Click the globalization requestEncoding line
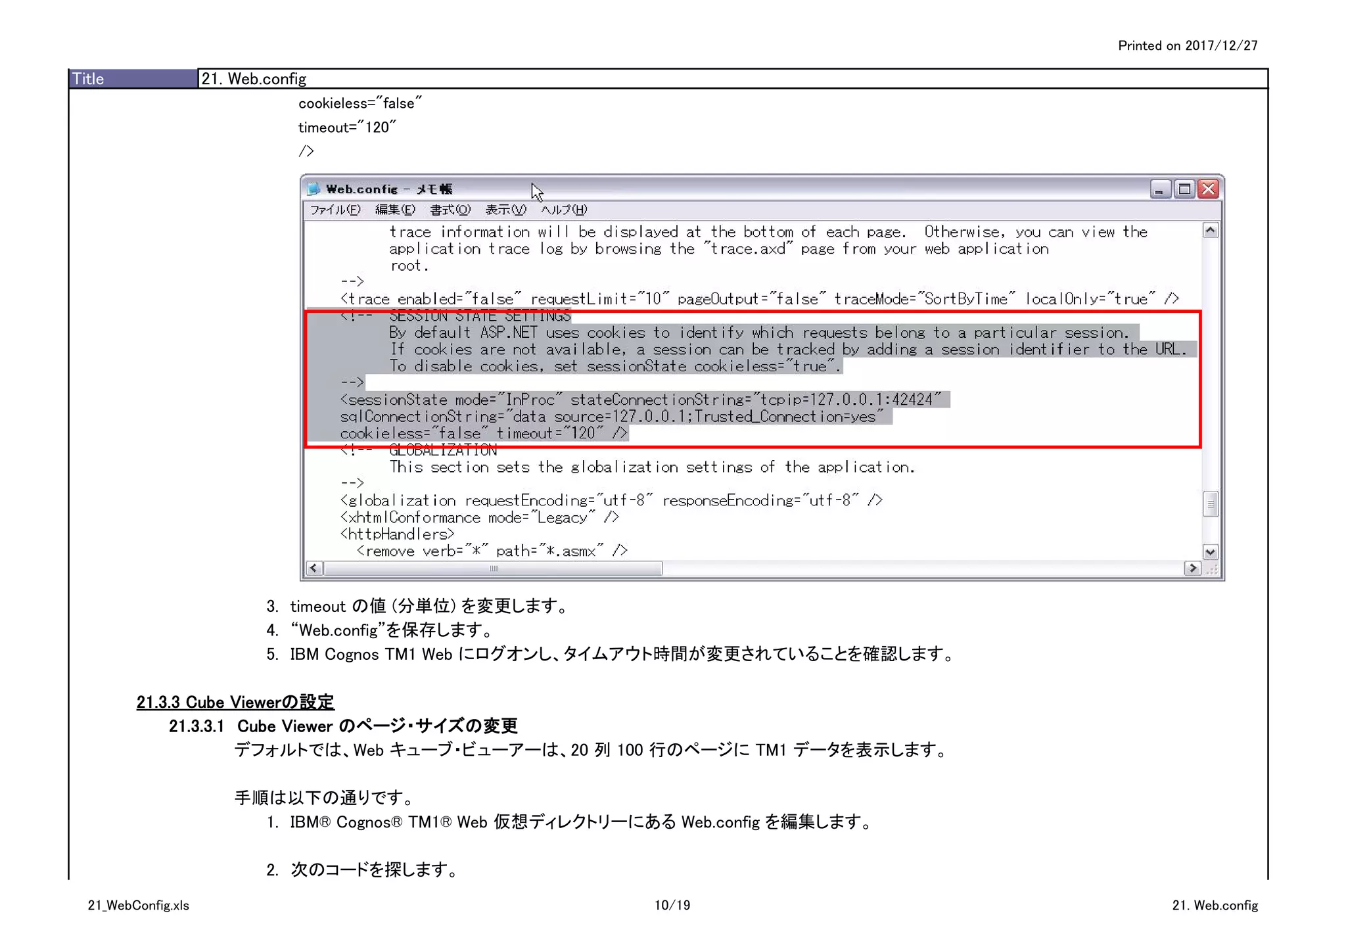The image size is (1346, 951). [611, 501]
